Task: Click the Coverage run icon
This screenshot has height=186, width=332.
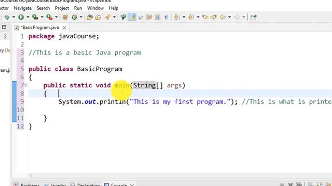Action: [x=35, y=17]
